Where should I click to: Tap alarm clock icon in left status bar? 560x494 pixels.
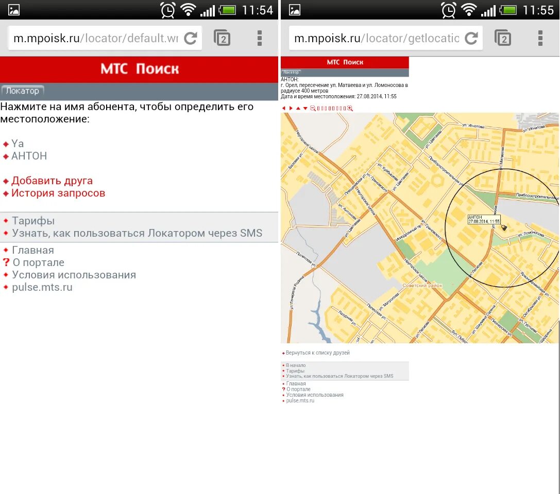167,10
